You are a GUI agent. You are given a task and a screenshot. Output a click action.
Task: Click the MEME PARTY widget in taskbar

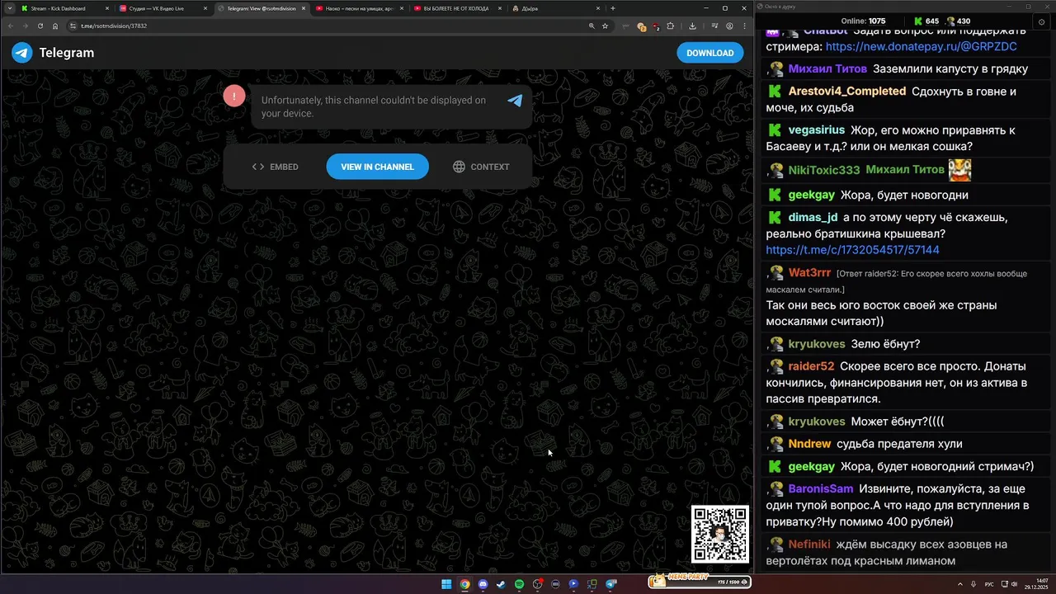click(700, 582)
